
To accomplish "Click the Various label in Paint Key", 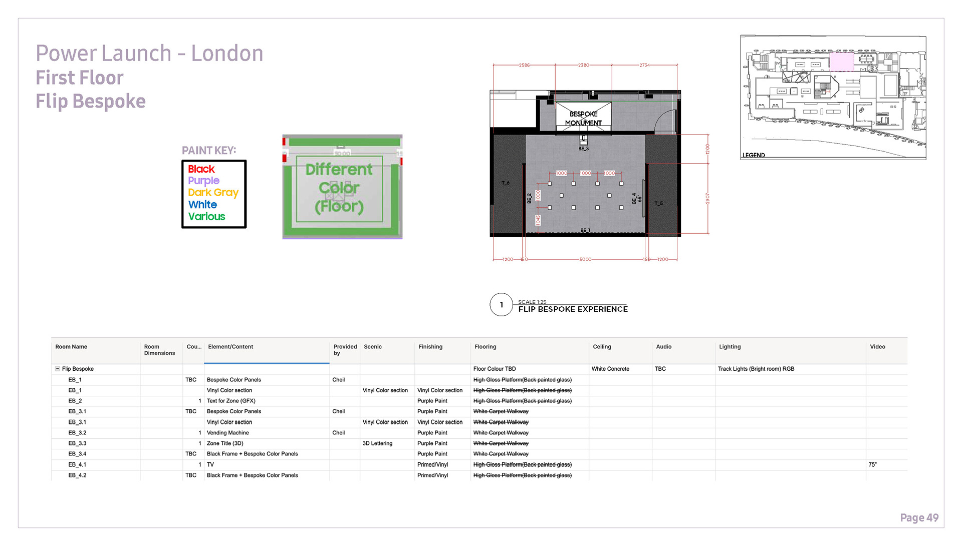I will (206, 217).
